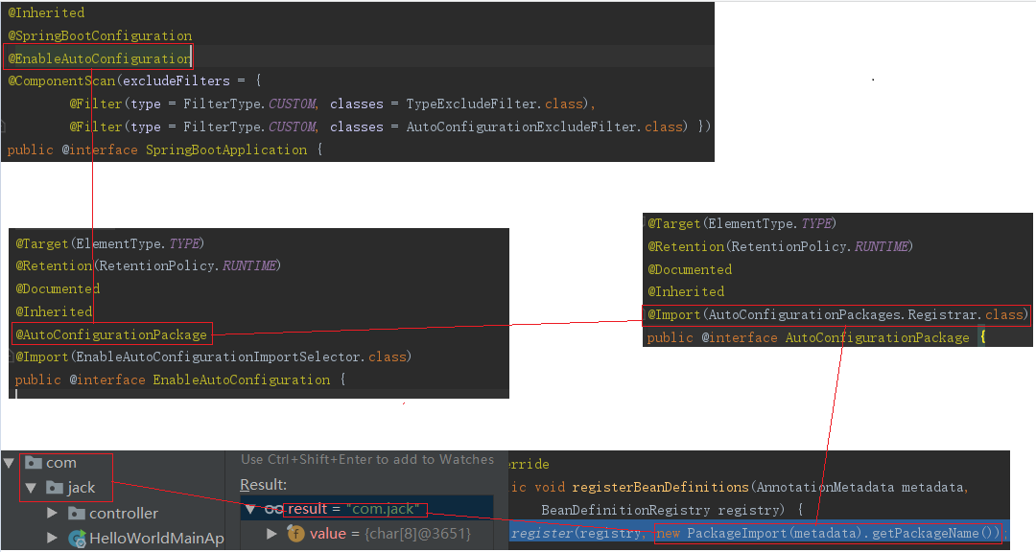Click the @SpringBootConfiguration annotation
Screen dimensions: 1036x552
[x=100, y=35]
